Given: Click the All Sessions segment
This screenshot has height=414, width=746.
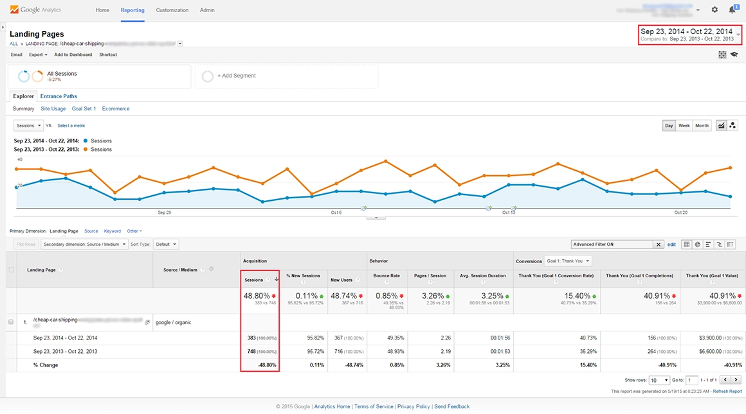Looking at the screenshot, I should 100,76.
